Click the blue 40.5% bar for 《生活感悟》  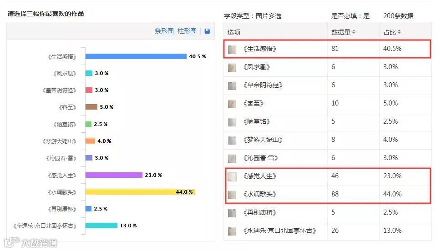136,56
